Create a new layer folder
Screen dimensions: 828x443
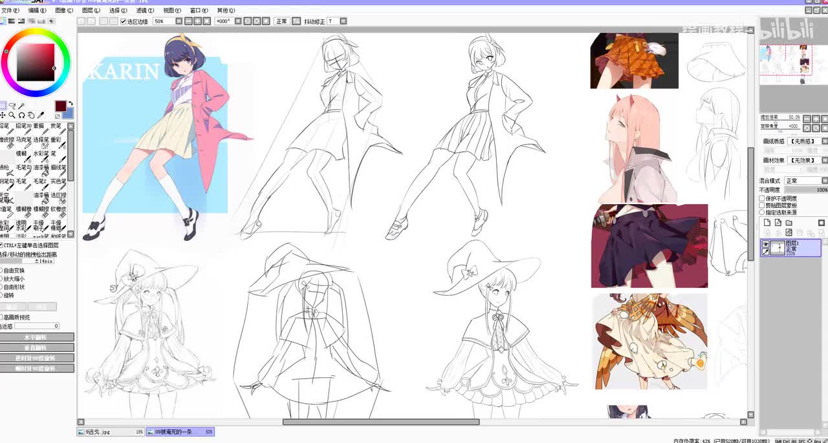[x=789, y=223]
